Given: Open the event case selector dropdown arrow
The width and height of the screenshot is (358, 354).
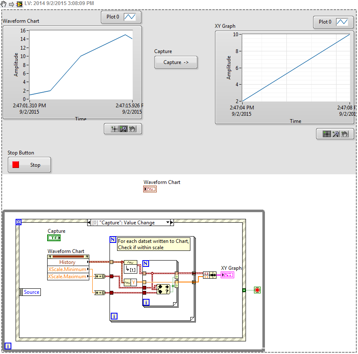Looking at the screenshot, I should [x=168, y=223].
